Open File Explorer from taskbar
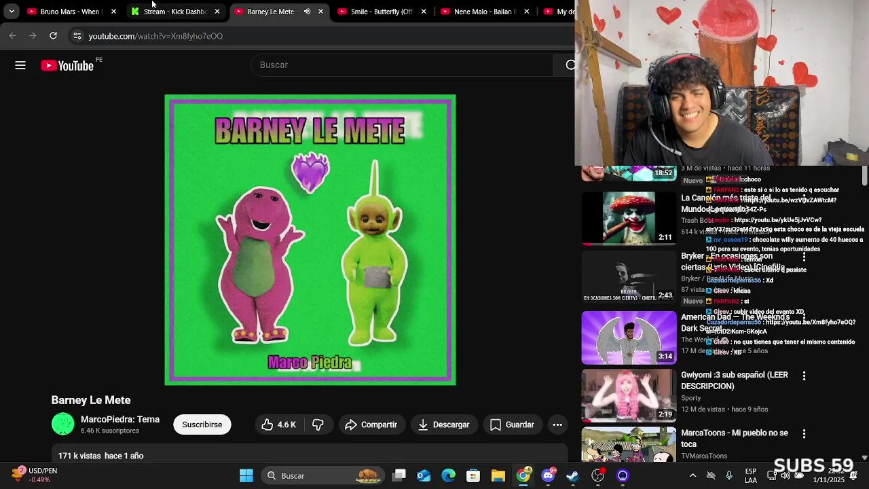The width and height of the screenshot is (869, 489). (x=498, y=475)
